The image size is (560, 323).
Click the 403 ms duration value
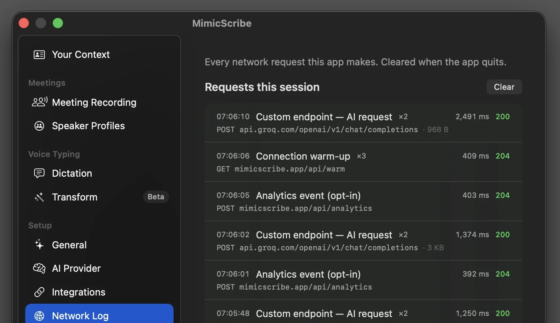click(475, 195)
